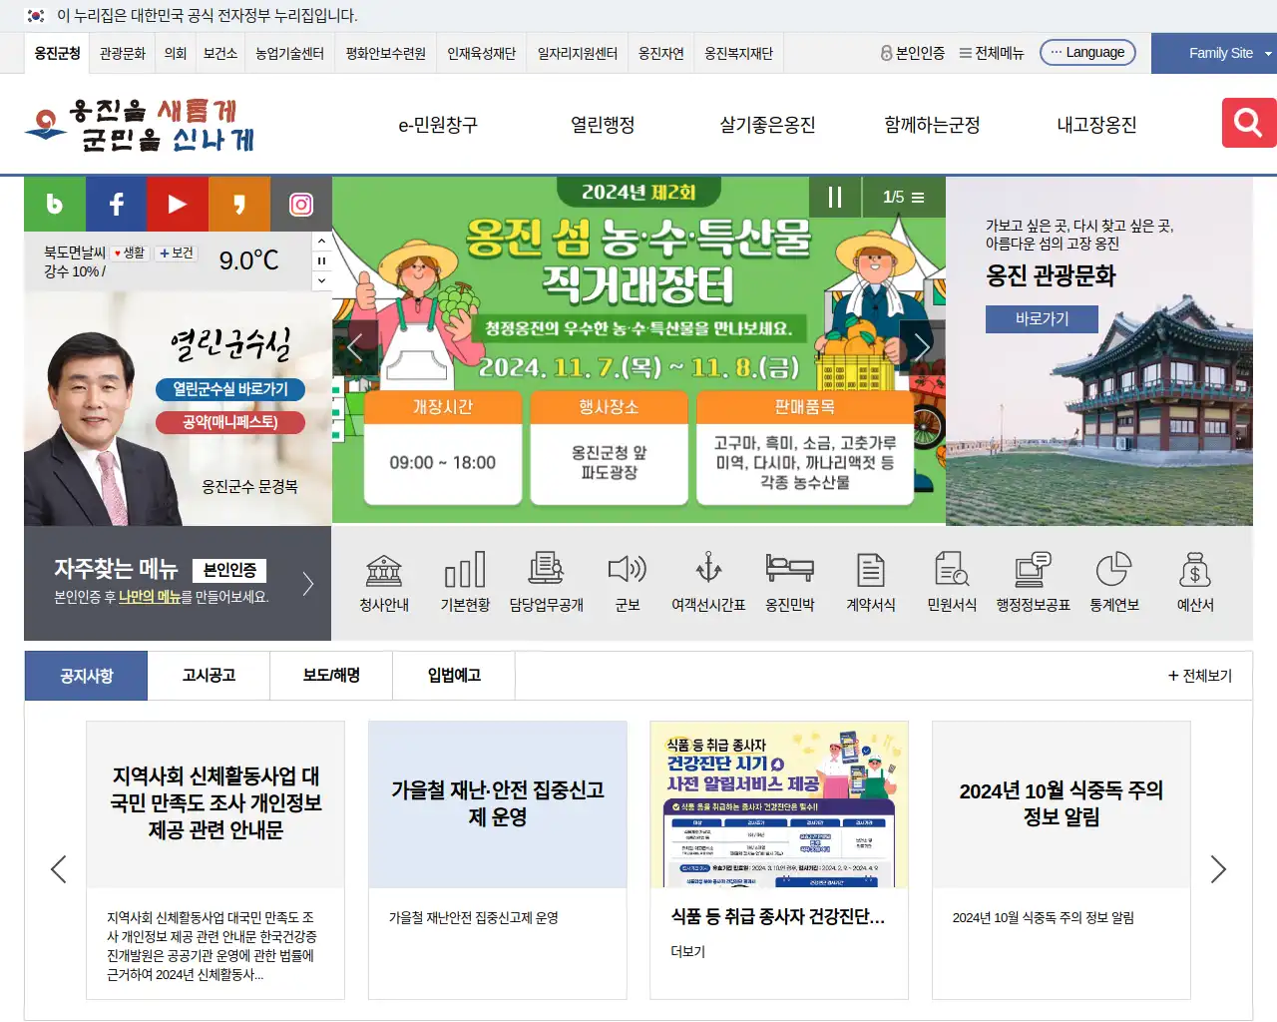Expand the 자주찾는 메뉴 arrow
Image resolution: width=1277 pixels, height=1022 pixels.
click(x=308, y=584)
